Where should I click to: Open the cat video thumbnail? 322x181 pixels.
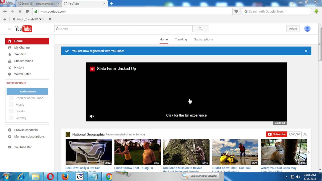[284, 152]
